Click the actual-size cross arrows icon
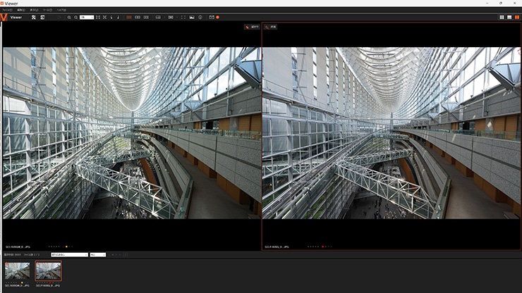This screenshot has width=522, height=293. pyautogui.click(x=104, y=18)
